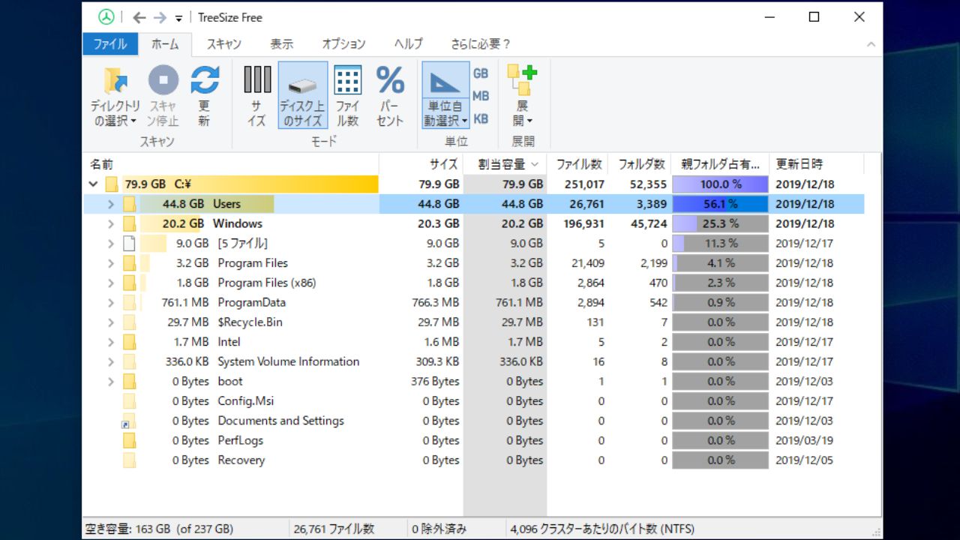Click the 25.3 % bar for Windows
960x540 pixels.
pyautogui.click(x=721, y=223)
